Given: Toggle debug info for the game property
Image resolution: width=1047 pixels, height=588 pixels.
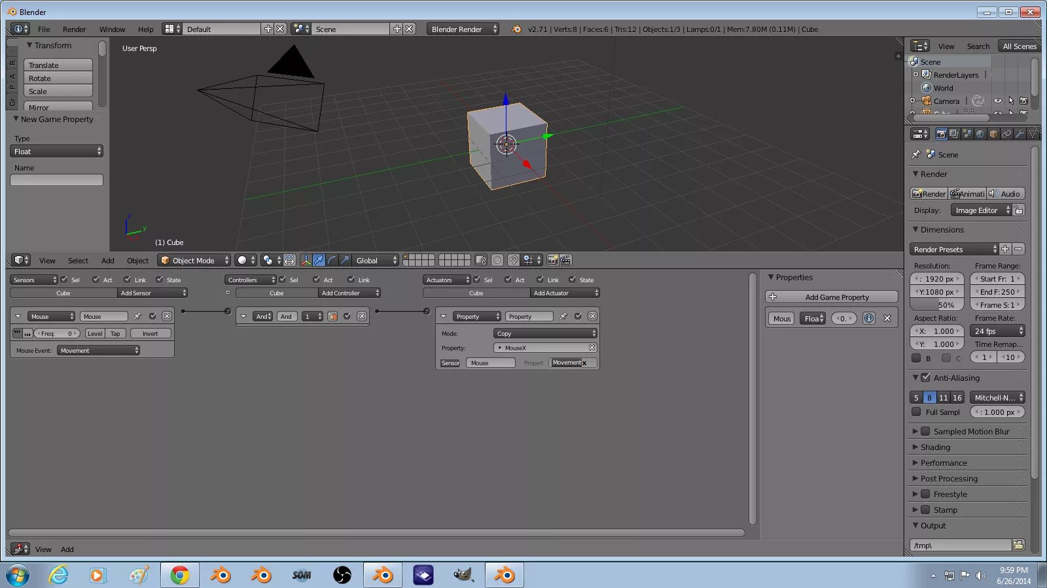Looking at the screenshot, I should pos(868,318).
